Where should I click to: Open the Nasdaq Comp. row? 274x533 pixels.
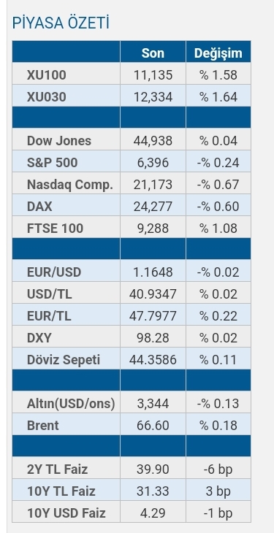[132, 184]
